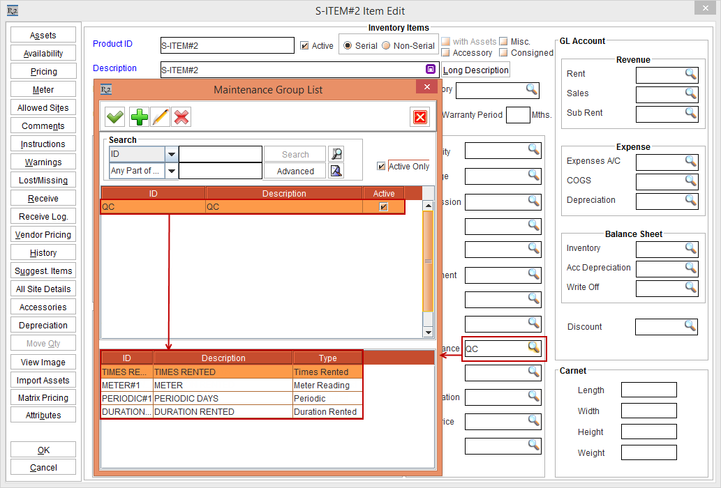The height and width of the screenshot is (488, 721).
Task: Click the Advanced search button
Action: (x=295, y=171)
